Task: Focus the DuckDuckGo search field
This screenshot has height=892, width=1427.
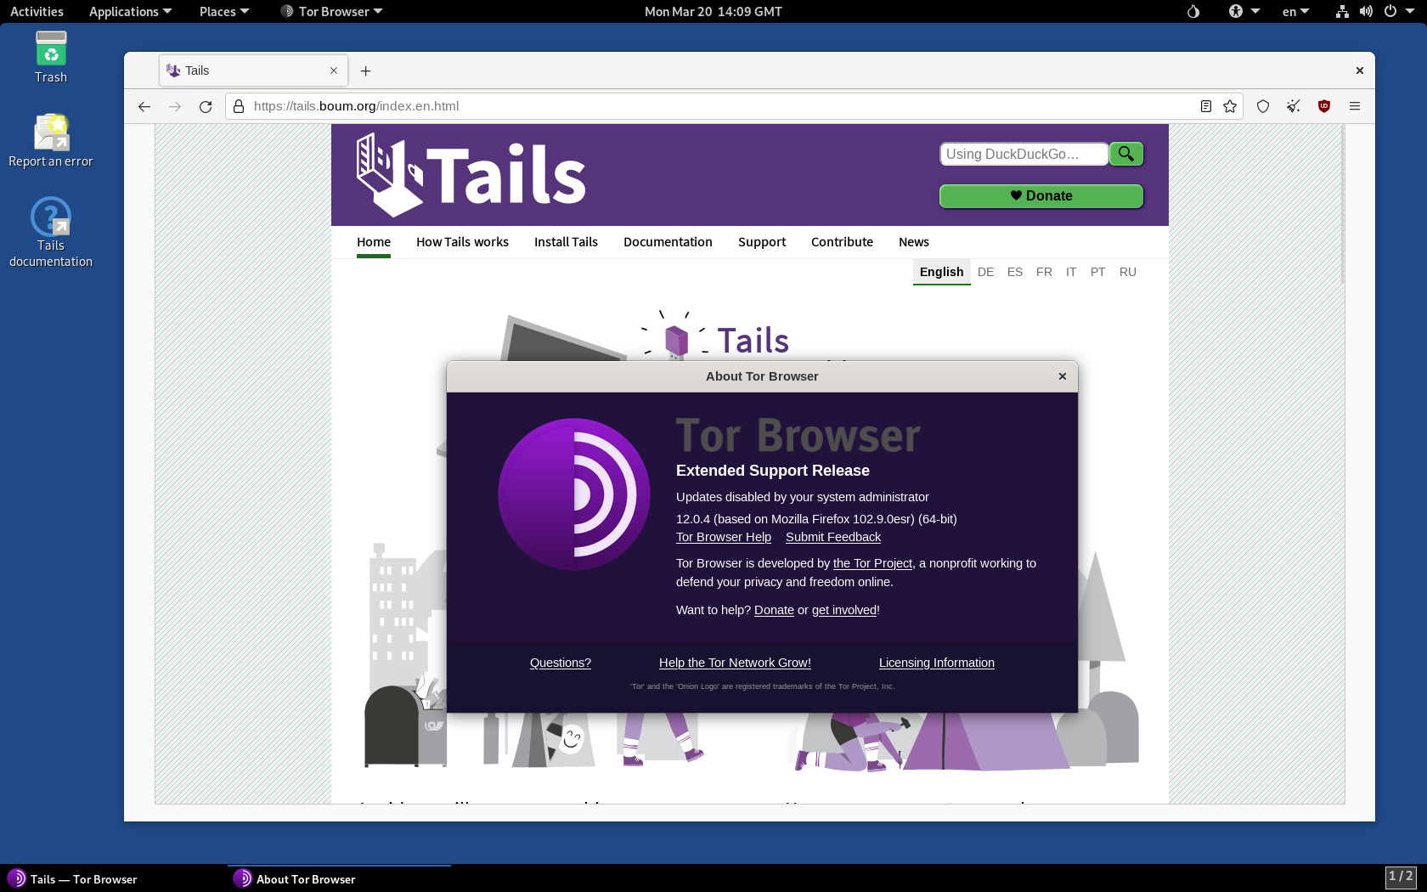Action: coord(1024,154)
